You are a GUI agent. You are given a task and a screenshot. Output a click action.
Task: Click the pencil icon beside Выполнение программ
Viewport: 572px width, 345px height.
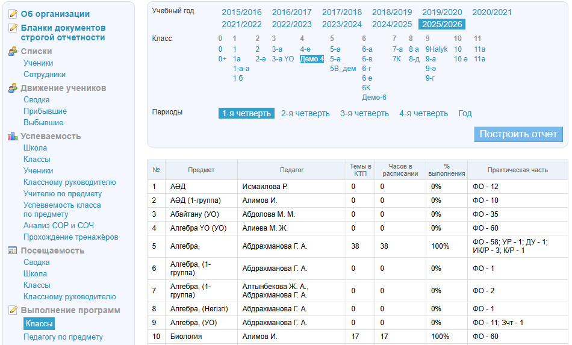click(x=13, y=311)
